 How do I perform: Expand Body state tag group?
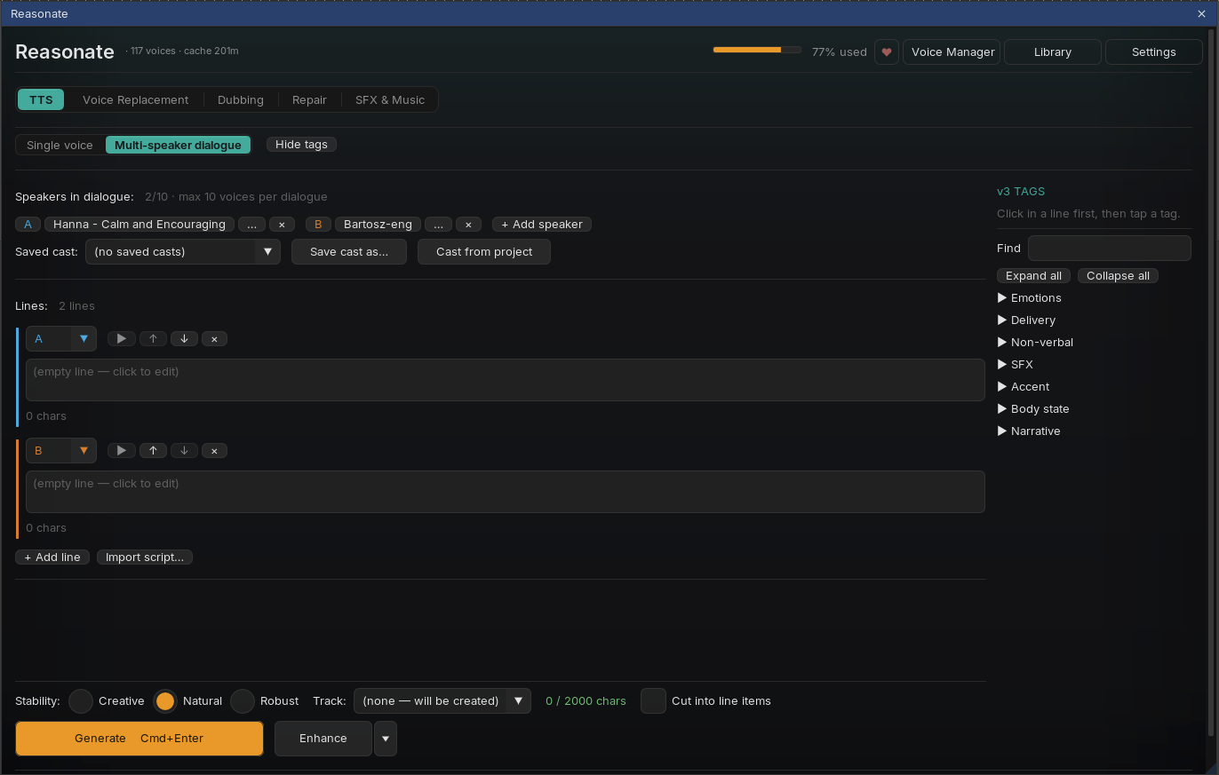(x=1033, y=409)
